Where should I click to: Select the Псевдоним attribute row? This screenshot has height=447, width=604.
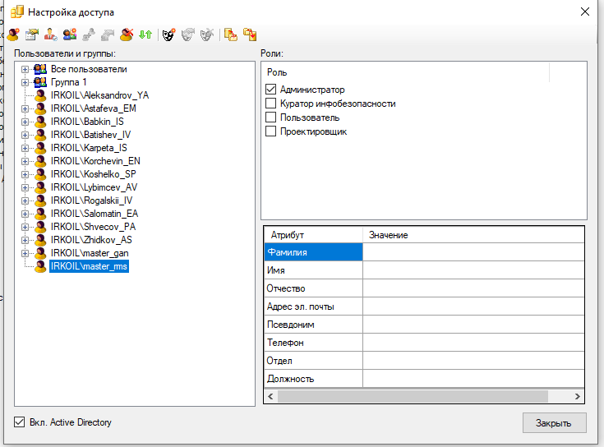[x=313, y=325]
